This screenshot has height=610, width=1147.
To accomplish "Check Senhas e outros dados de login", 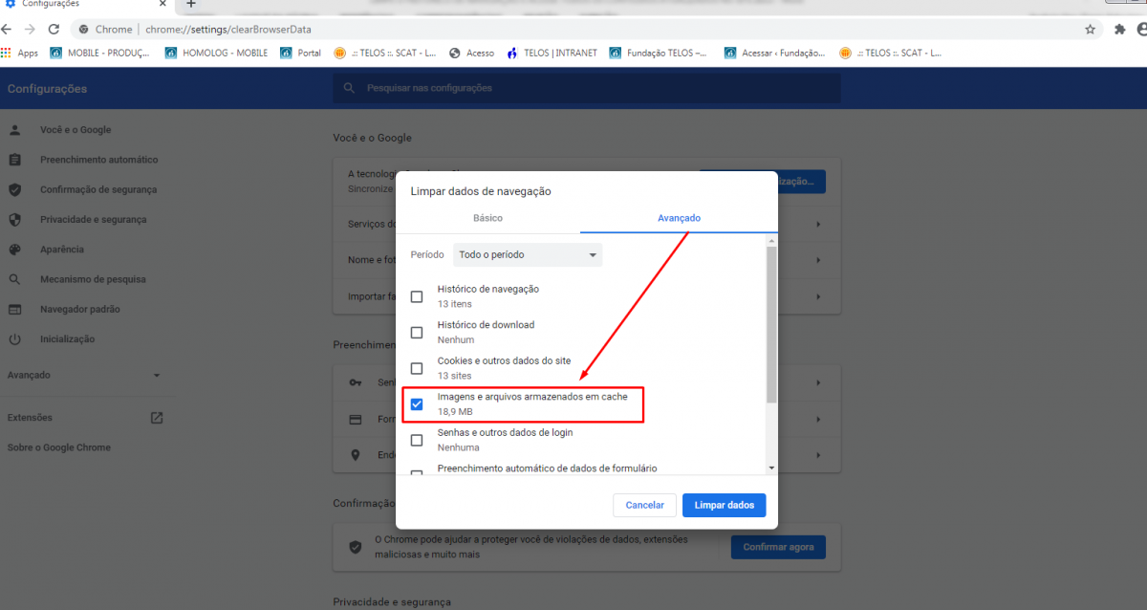I will click(417, 440).
